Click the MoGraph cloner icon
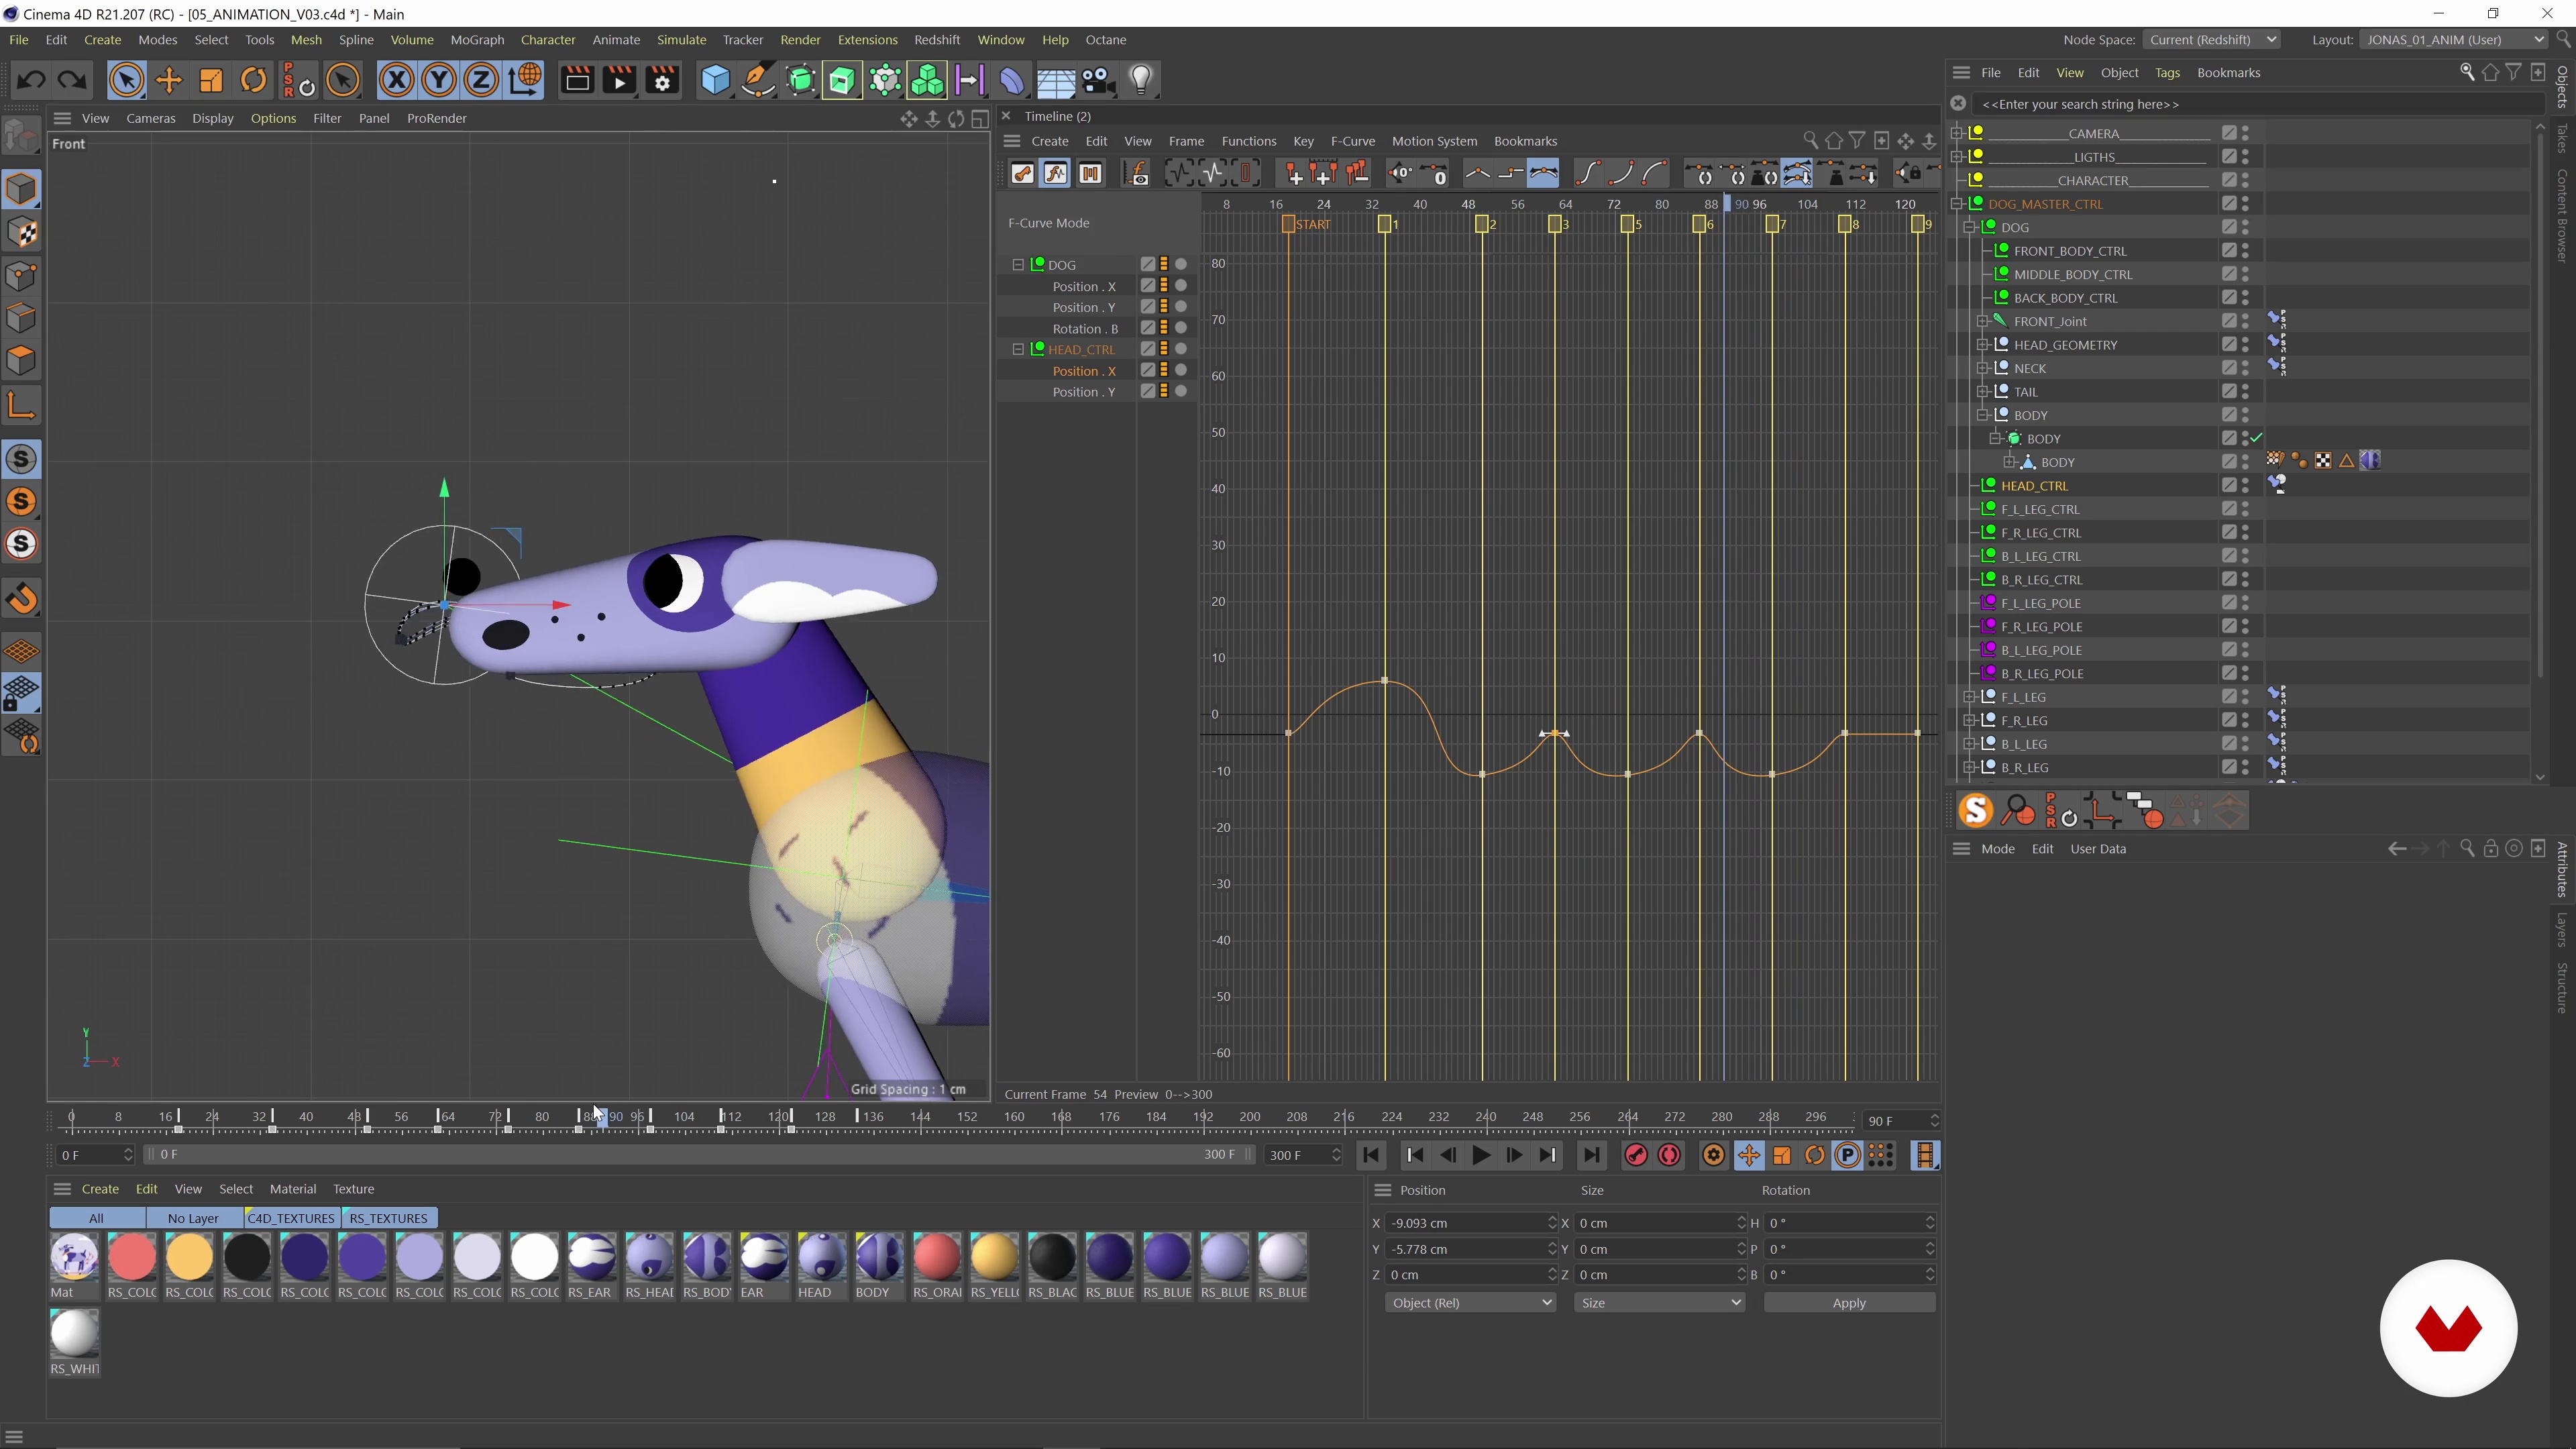The image size is (2576, 1449). pos(927,80)
